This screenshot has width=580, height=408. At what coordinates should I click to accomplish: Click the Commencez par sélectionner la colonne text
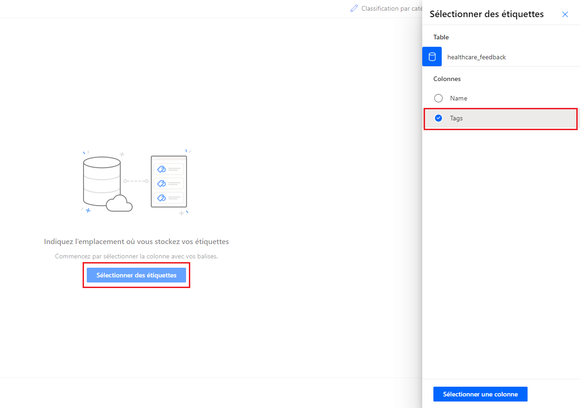(136, 256)
